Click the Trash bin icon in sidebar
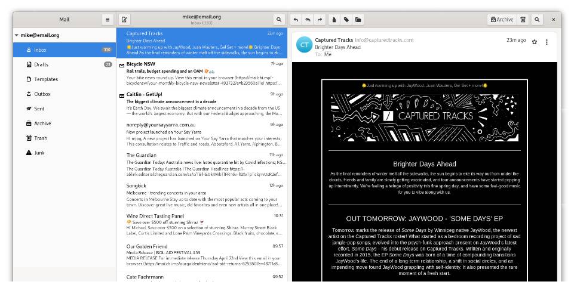Screen dimensions: 571x297 click(29, 138)
